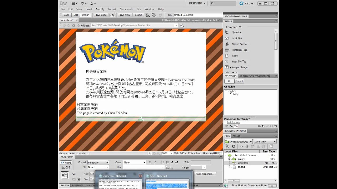This screenshot has width=337, height=189.
Task: Open the Commands menu
Action: tap(126, 9)
